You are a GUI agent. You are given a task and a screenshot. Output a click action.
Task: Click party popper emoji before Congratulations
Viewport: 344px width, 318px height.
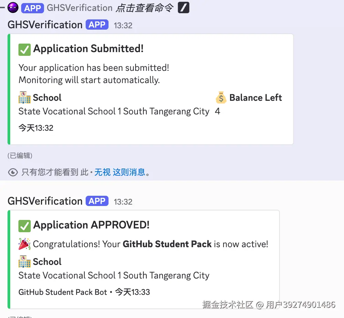pos(25,244)
